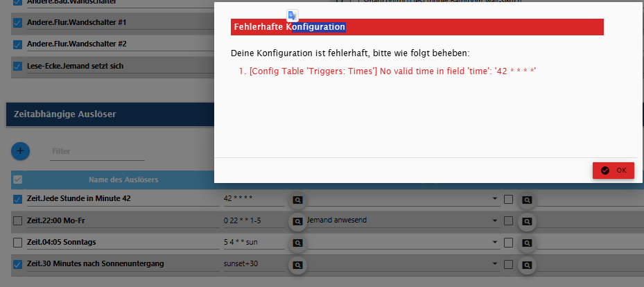Toggle right checkbox in 04:05 Sonntags row
The height and width of the screenshot is (287, 644).
(508, 243)
